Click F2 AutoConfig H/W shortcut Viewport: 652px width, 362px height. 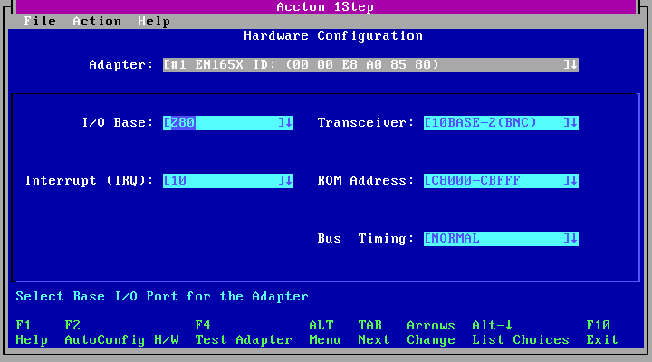click(x=122, y=332)
